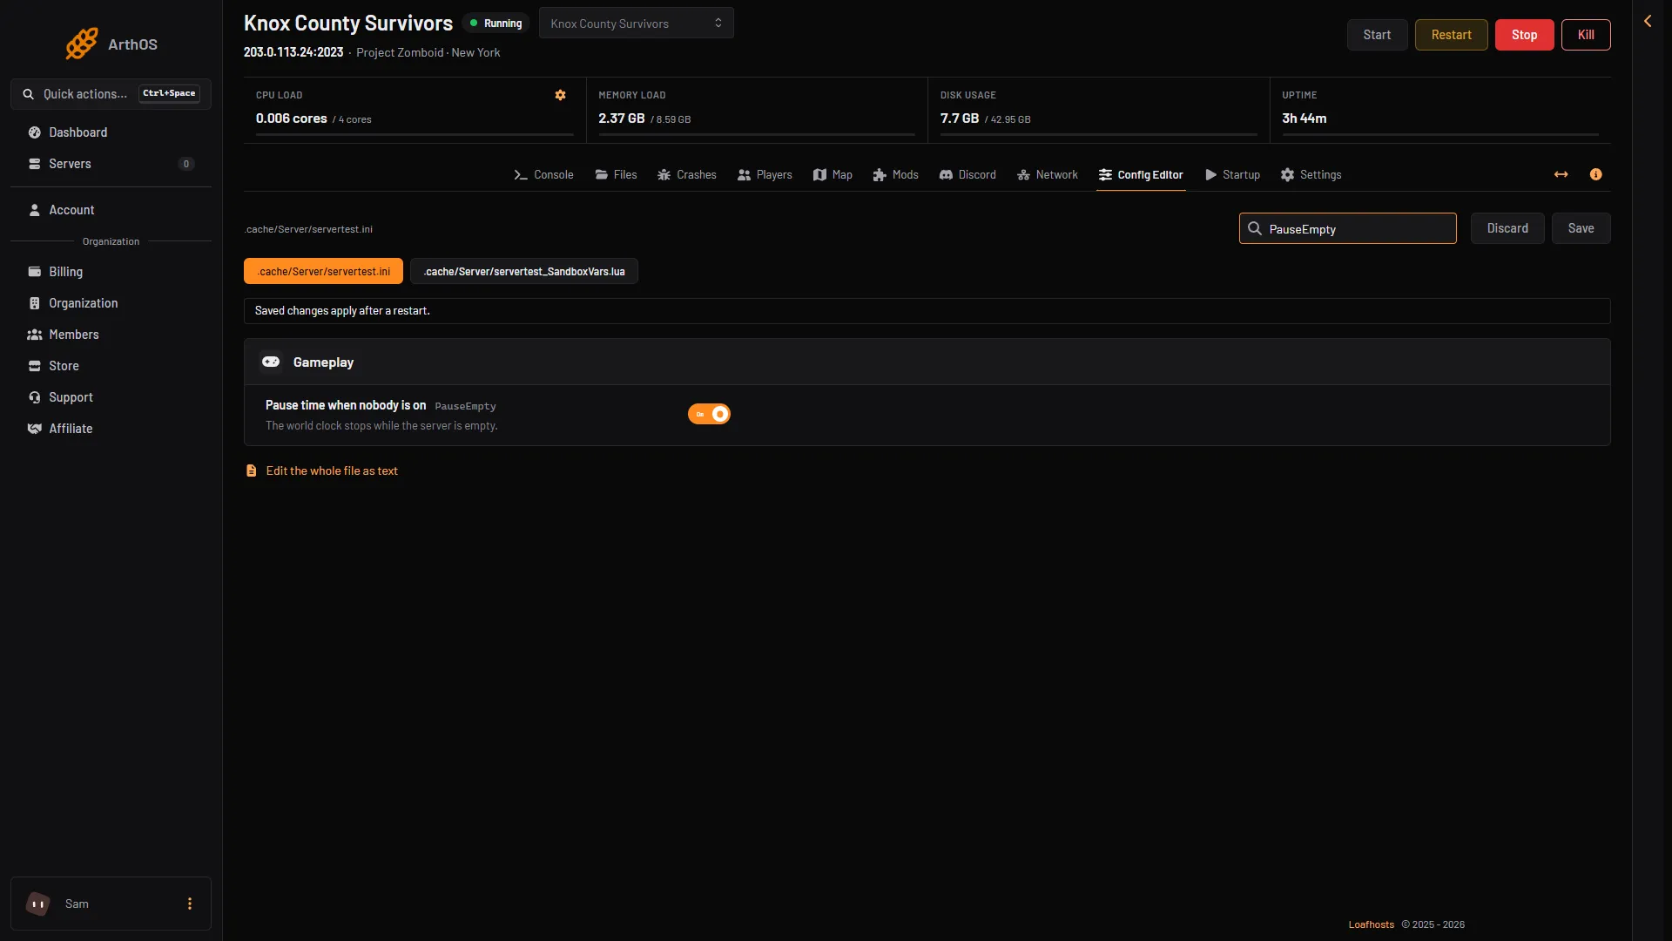Open the Organization page

[x=111, y=303]
